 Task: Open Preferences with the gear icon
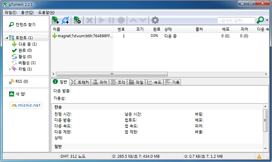pyautogui.click(x=155, y=20)
